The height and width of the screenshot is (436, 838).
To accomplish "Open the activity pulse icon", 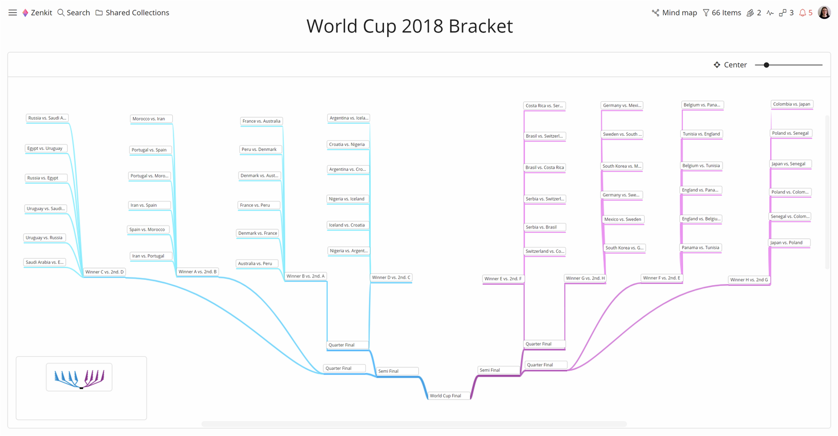I will pyautogui.click(x=770, y=13).
